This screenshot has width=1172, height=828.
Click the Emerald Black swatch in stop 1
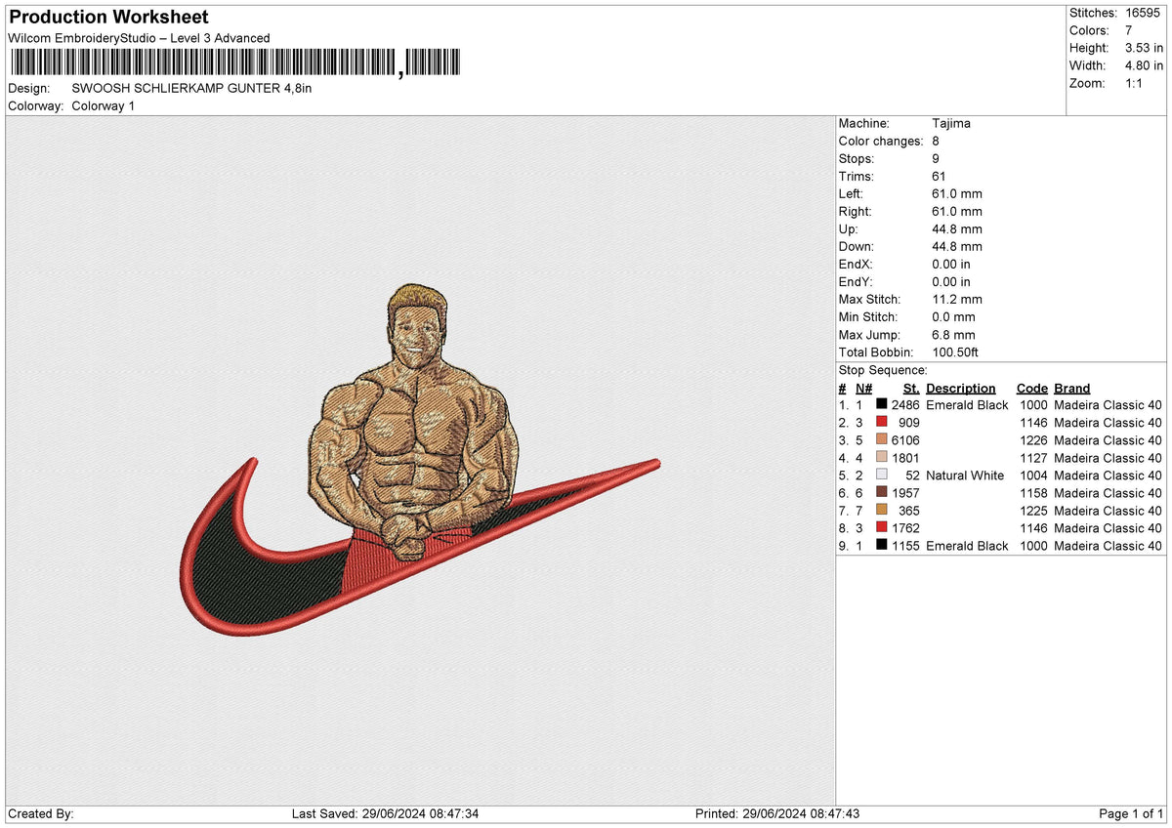coord(881,405)
